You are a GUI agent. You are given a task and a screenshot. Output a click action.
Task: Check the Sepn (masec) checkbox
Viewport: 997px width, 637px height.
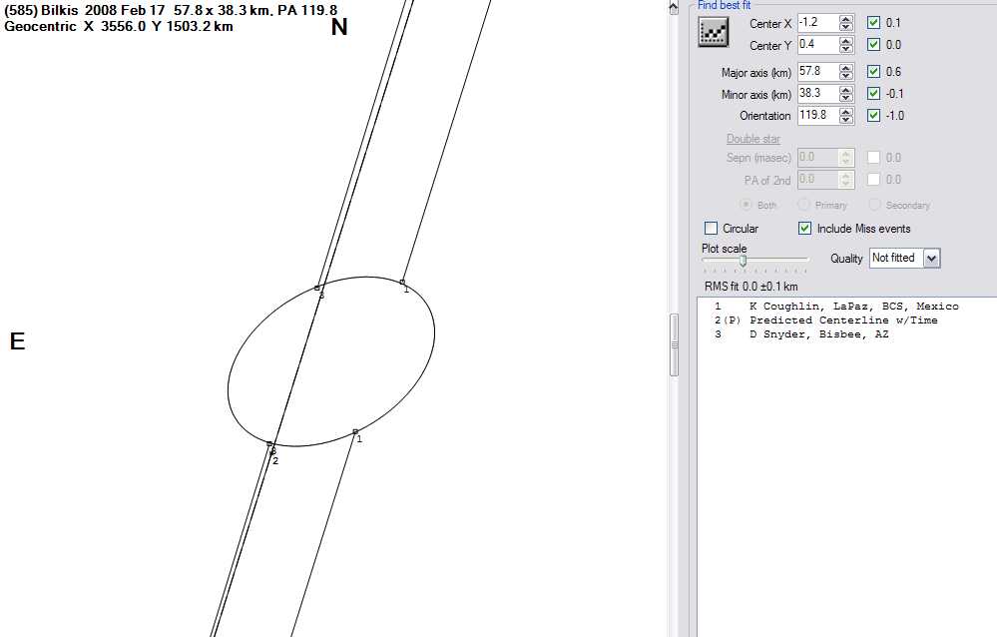point(873,158)
